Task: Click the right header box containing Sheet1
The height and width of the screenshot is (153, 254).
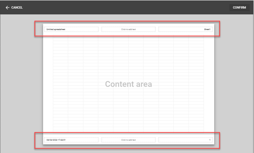Action: point(186,29)
